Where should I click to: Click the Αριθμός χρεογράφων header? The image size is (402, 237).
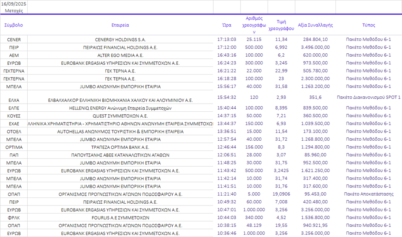[x=254, y=25]
